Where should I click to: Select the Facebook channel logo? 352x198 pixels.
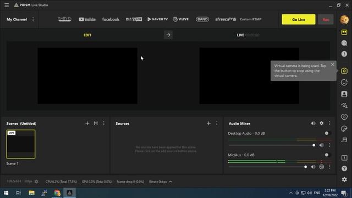click(x=111, y=19)
